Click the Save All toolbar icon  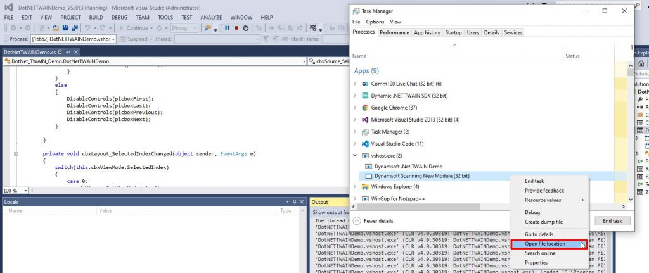(75, 28)
